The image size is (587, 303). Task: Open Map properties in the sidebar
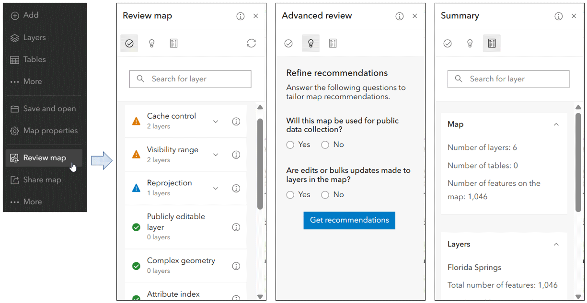coord(44,131)
